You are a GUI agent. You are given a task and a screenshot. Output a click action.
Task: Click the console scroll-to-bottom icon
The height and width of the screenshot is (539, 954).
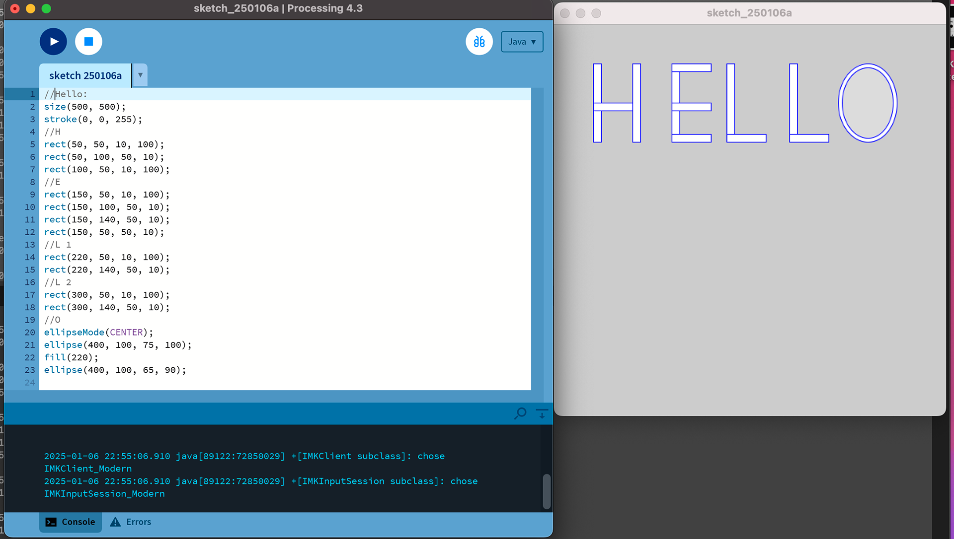tap(542, 413)
